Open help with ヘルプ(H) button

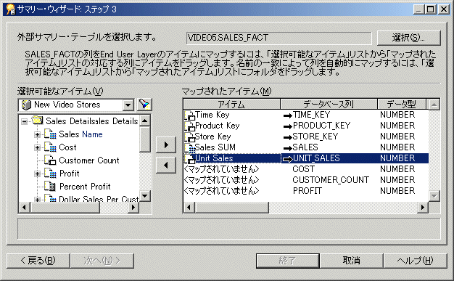click(416, 261)
